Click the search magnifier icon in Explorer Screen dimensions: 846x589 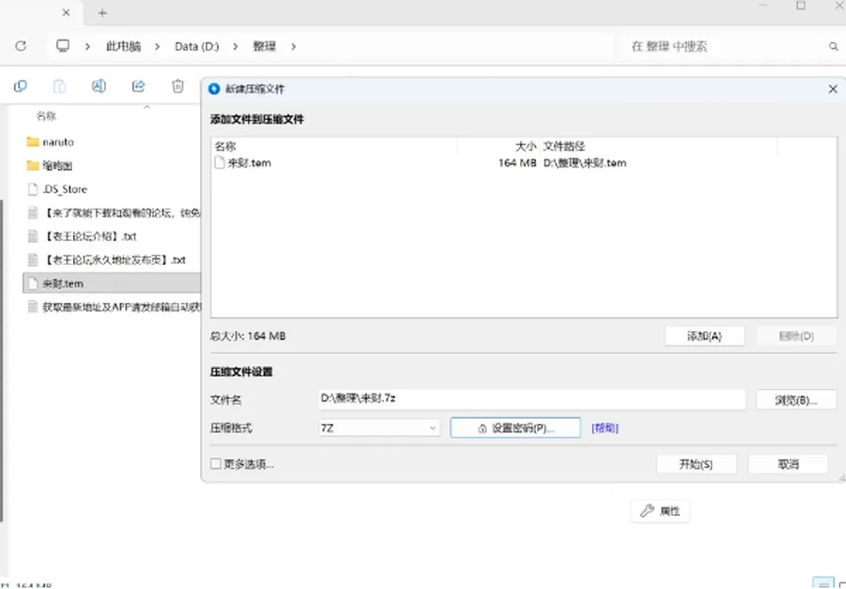coord(833,47)
